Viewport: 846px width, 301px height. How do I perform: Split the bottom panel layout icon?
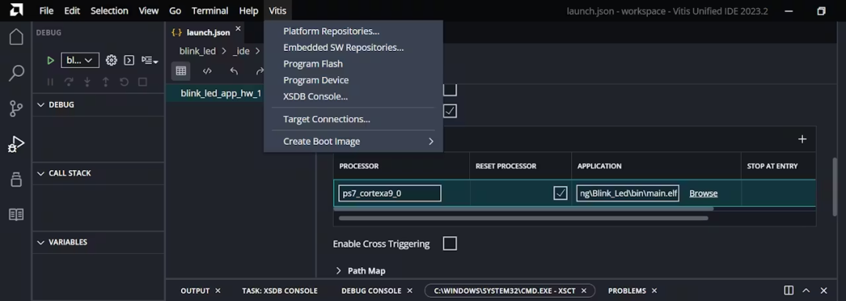click(x=789, y=291)
